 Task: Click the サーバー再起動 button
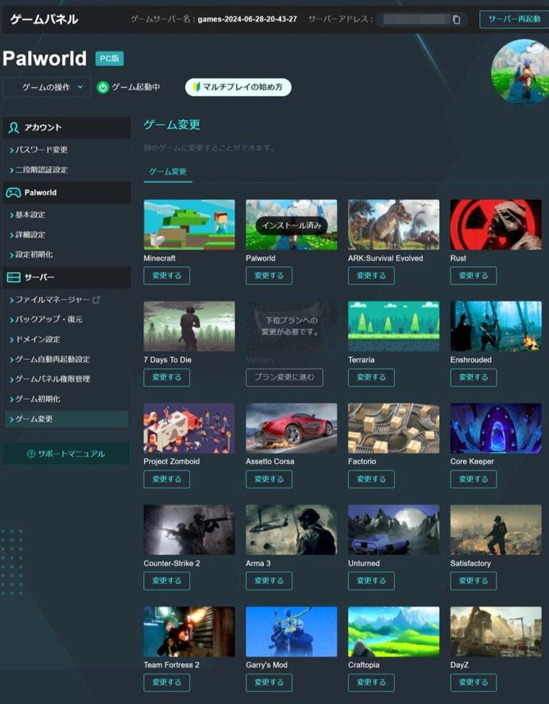coord(514,19)
